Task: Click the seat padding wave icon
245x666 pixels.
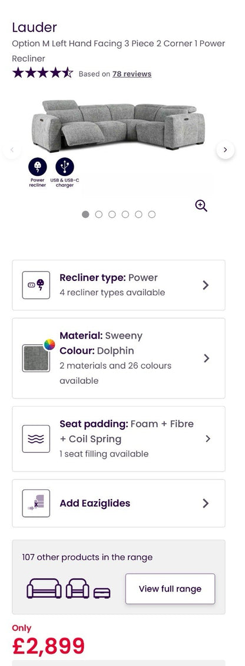Action: (x=36, y=439)
